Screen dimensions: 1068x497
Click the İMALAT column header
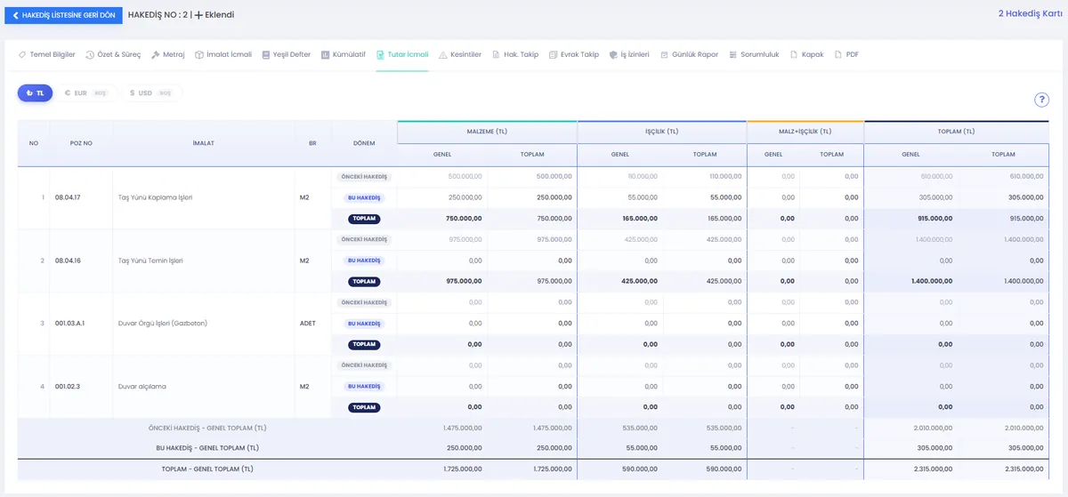(x=204, y=143)
